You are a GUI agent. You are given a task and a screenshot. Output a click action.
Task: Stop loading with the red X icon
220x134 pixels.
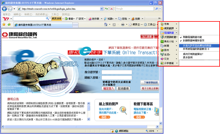pos(111,9)
